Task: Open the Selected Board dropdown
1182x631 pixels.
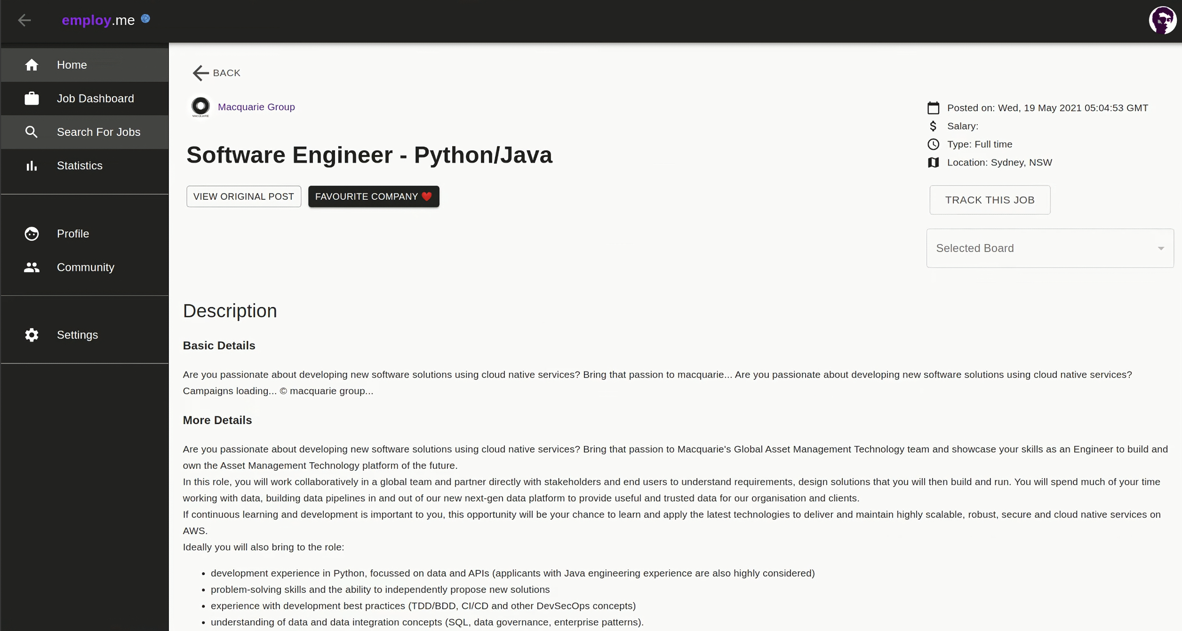Action: tap(1049, 248)
